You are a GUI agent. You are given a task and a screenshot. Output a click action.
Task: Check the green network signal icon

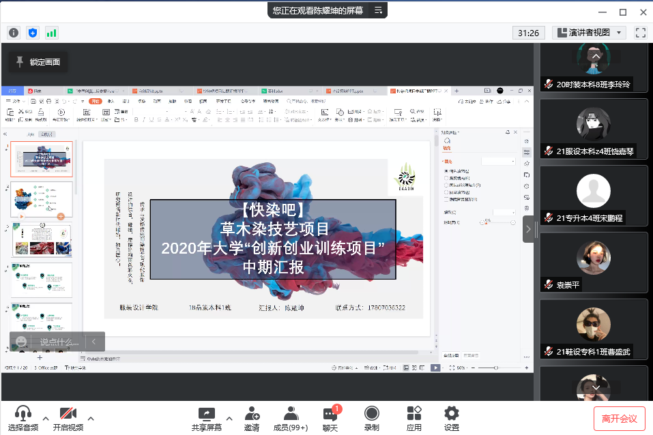[x=51, y=33]
